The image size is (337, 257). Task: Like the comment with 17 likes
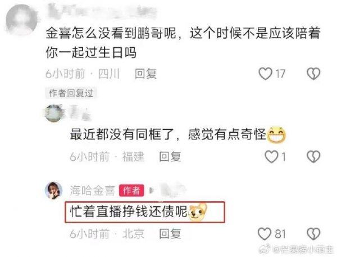(x=265, y=74)
